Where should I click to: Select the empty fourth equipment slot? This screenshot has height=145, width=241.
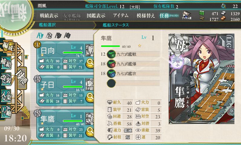click(133, 83)
